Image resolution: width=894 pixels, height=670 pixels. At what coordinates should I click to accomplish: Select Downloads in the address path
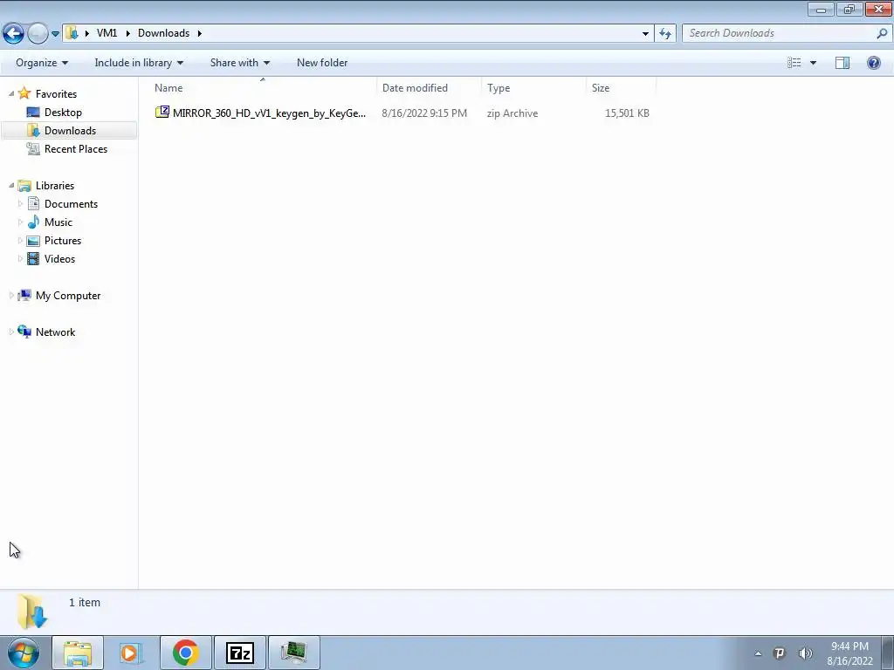(163, 33)
